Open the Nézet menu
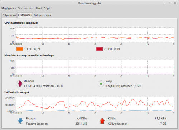Viewport: 179px width, 130px height. (38, 8)
